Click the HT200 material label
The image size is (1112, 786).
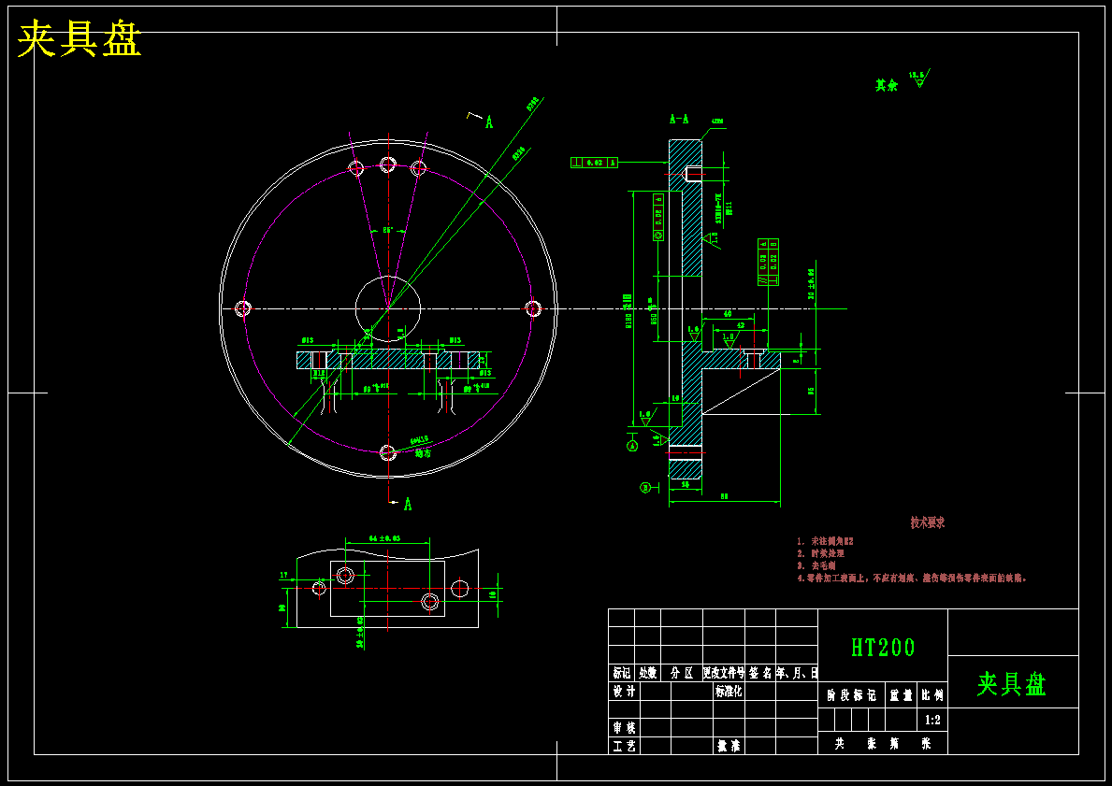click(883, 647)
